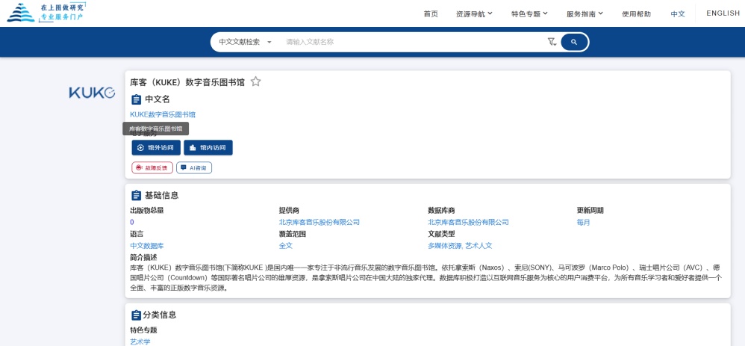Click the magnifier search button

(574, 42)
